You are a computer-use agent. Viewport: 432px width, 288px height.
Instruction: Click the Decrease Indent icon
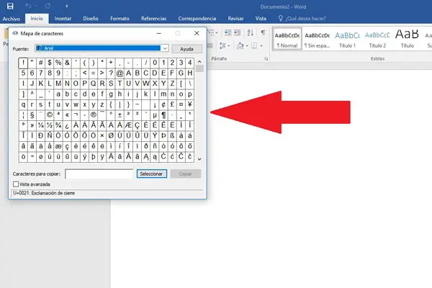pyautogui.click(x=228, y=33)
